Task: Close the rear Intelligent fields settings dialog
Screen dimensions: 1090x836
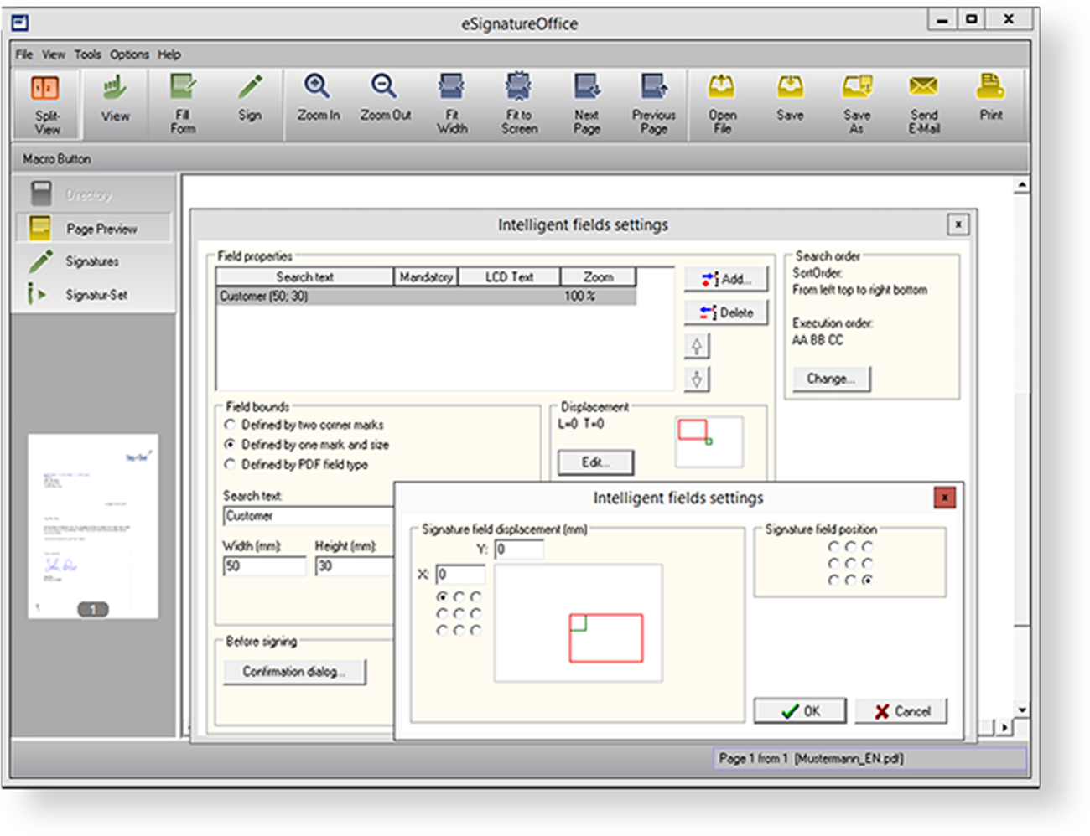Action: pos(958,224)
